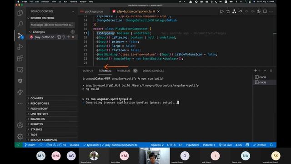The image size is (291, 164).
Task: Maximize the terminal panel size
Action: (265, 71)
